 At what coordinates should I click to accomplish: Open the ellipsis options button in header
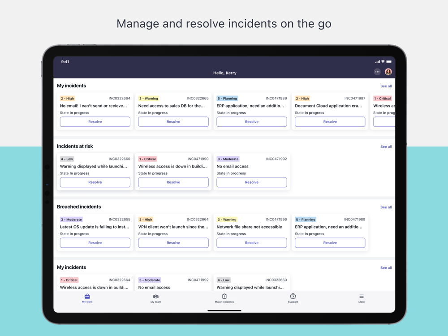377,72
